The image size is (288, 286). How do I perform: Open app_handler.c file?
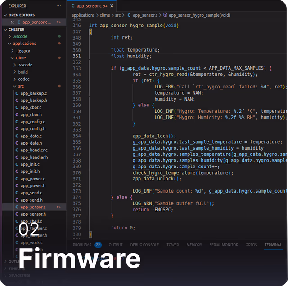coord(34,150)
